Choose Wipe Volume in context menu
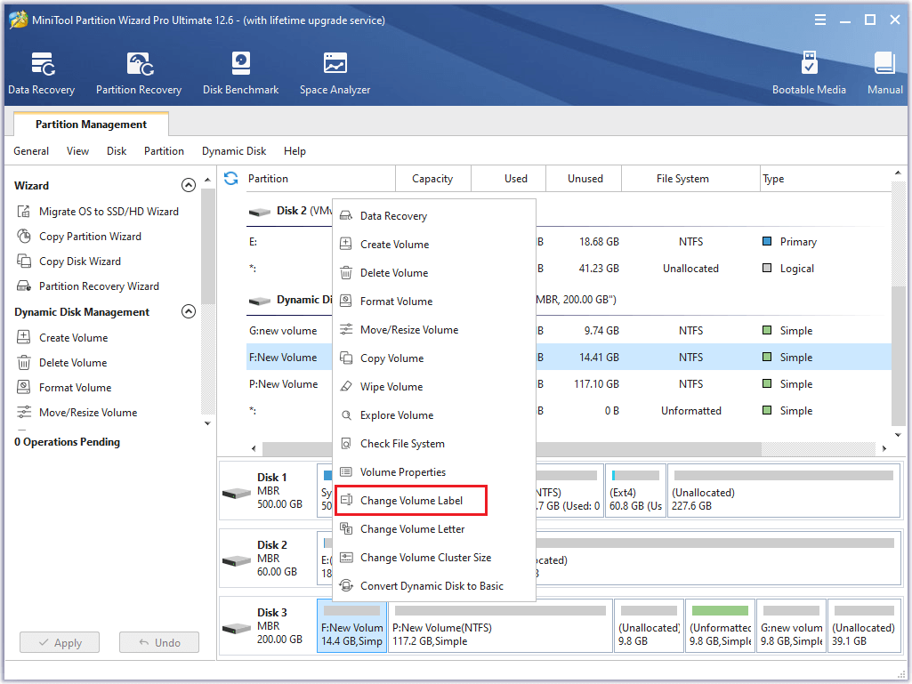Image resolution: width=912 pixels, height=684 pixels. [x=434, y=387]
